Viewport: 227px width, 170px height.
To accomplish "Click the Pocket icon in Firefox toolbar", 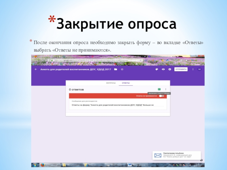I will [181, 60].
